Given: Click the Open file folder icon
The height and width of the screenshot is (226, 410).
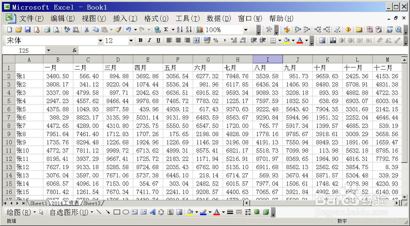Looking at the screenshot, I should click(18, 30).
